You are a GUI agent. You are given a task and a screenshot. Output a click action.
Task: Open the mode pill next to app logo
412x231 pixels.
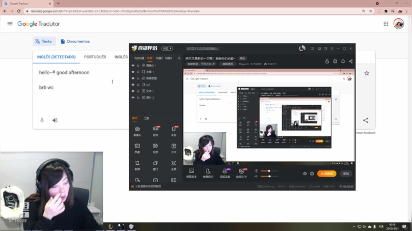(x=167, y=48)
